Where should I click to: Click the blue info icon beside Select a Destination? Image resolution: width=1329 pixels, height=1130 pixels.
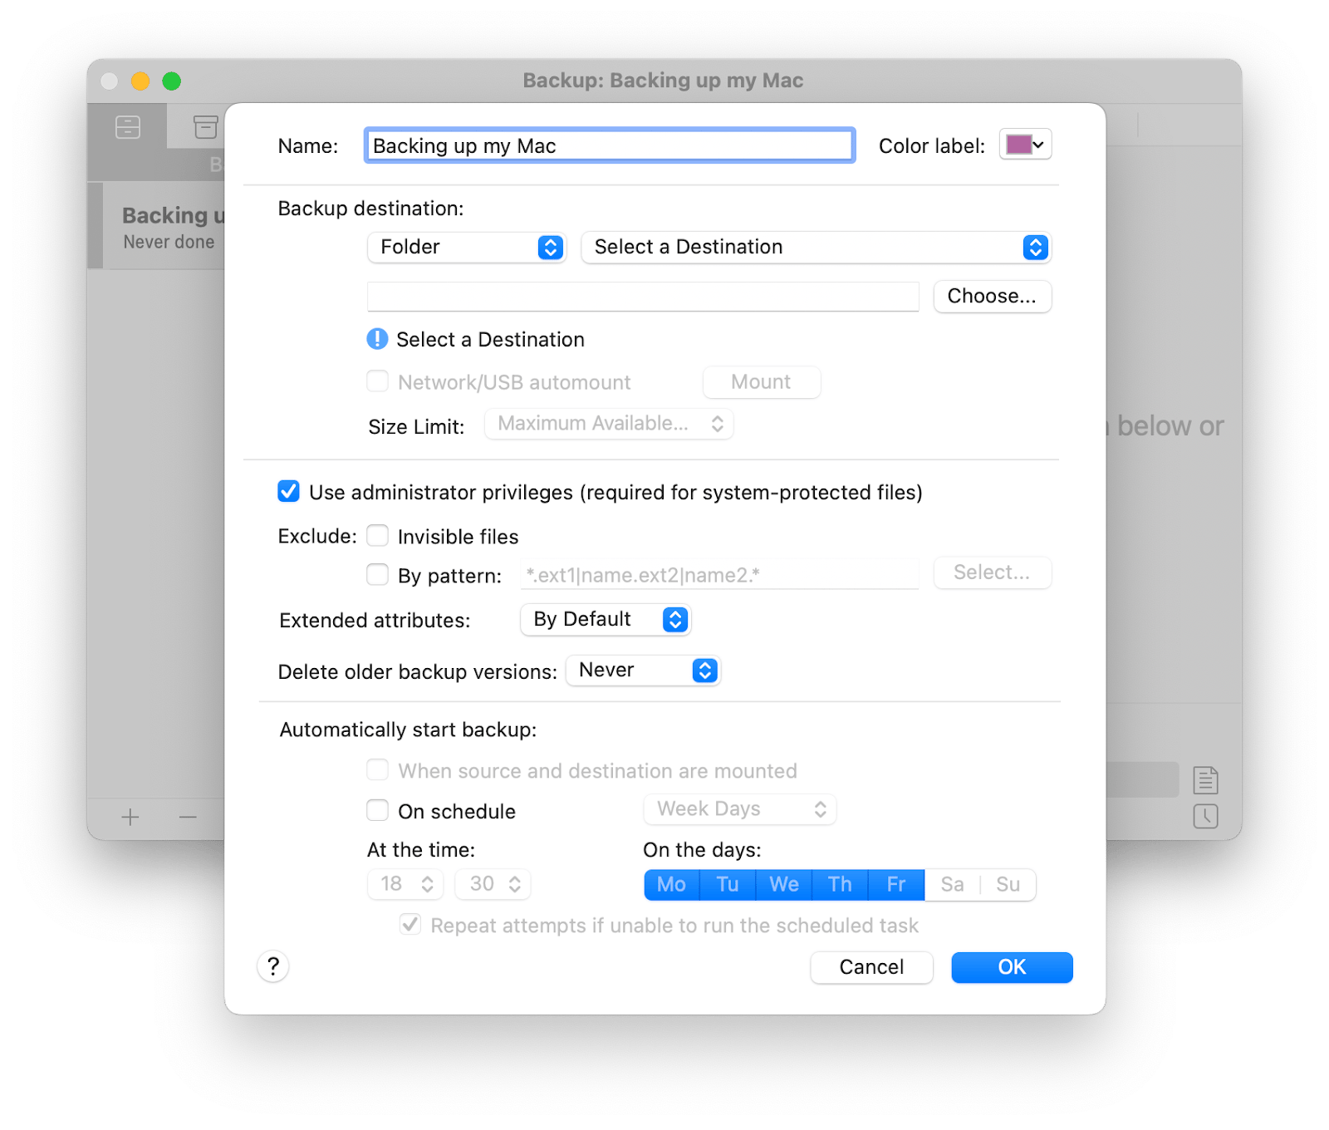pos(377,339)
